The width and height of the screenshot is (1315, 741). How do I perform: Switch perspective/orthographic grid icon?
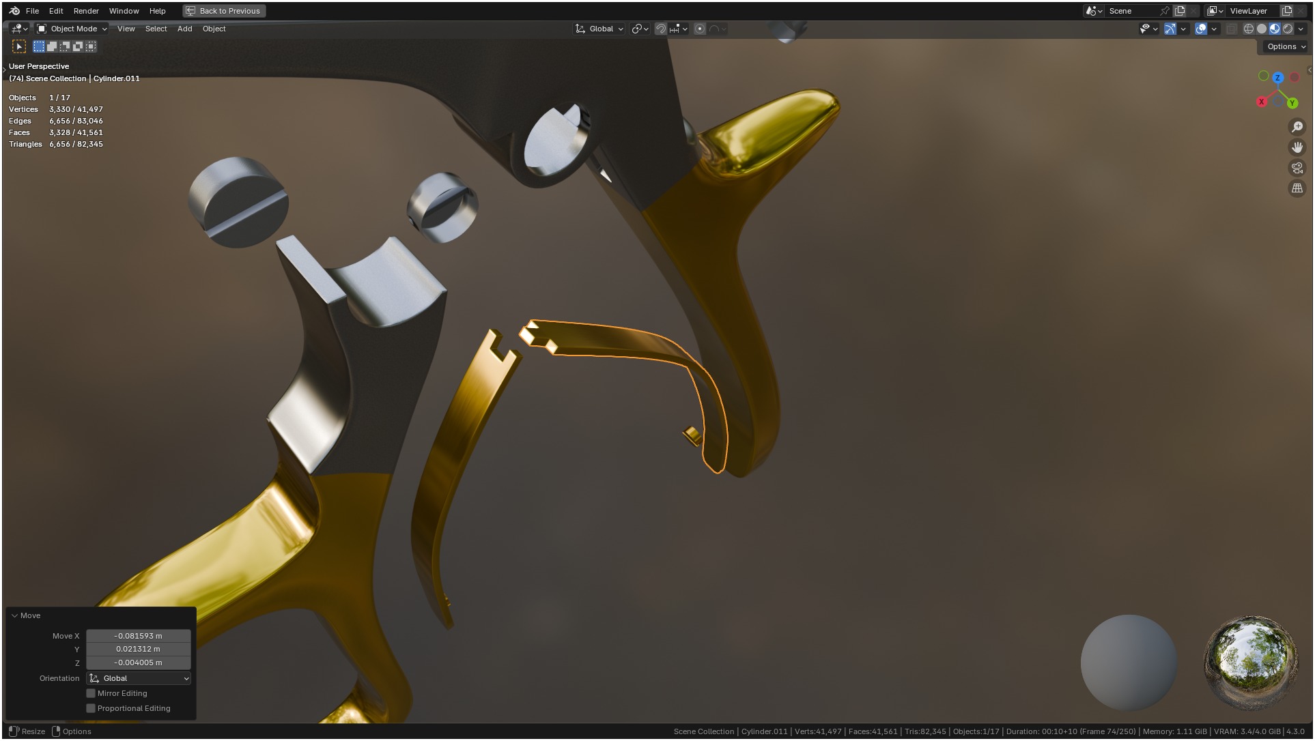(1297, 188)
